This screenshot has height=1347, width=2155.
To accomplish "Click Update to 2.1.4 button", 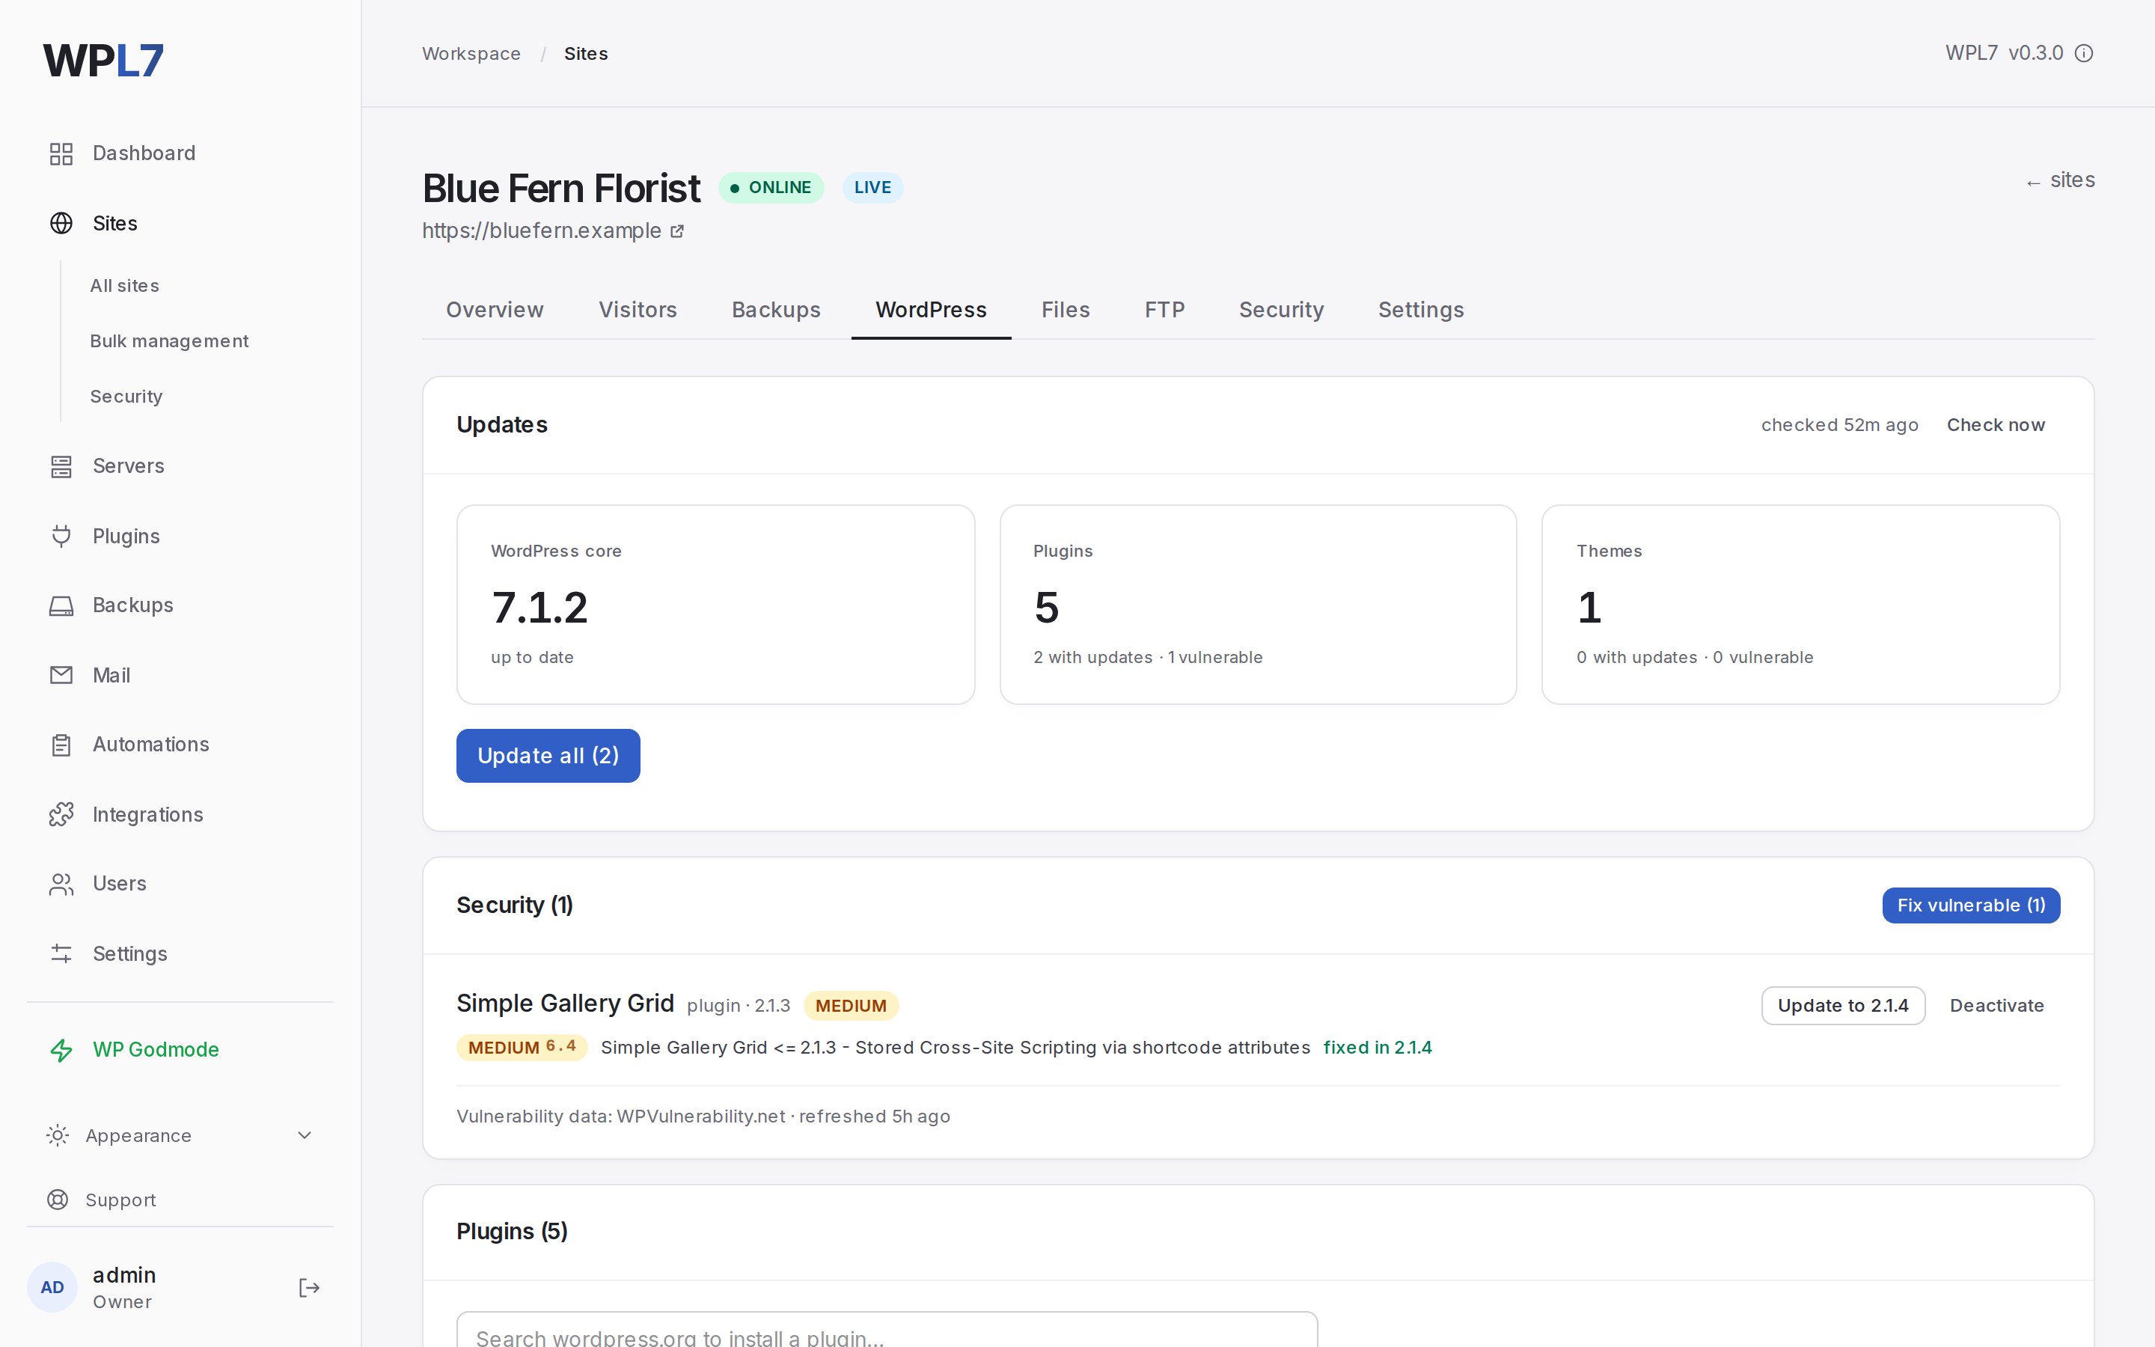I will 1842,1006.
